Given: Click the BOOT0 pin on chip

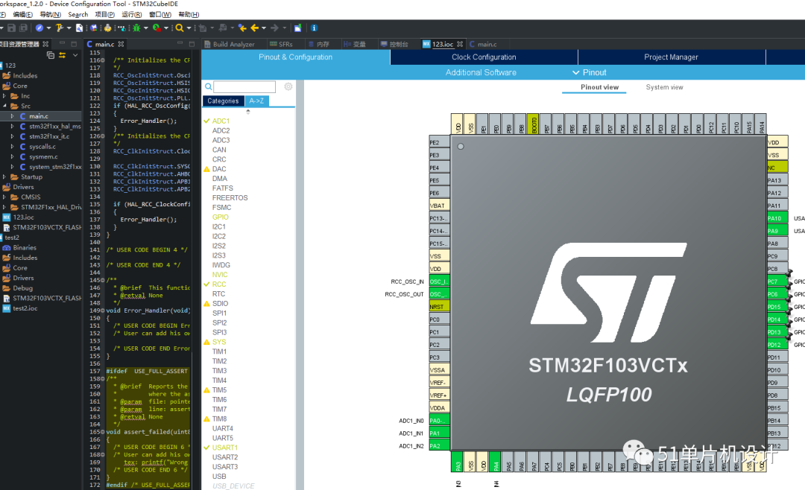Looking at the screenshot, I should tap(534, 124).
